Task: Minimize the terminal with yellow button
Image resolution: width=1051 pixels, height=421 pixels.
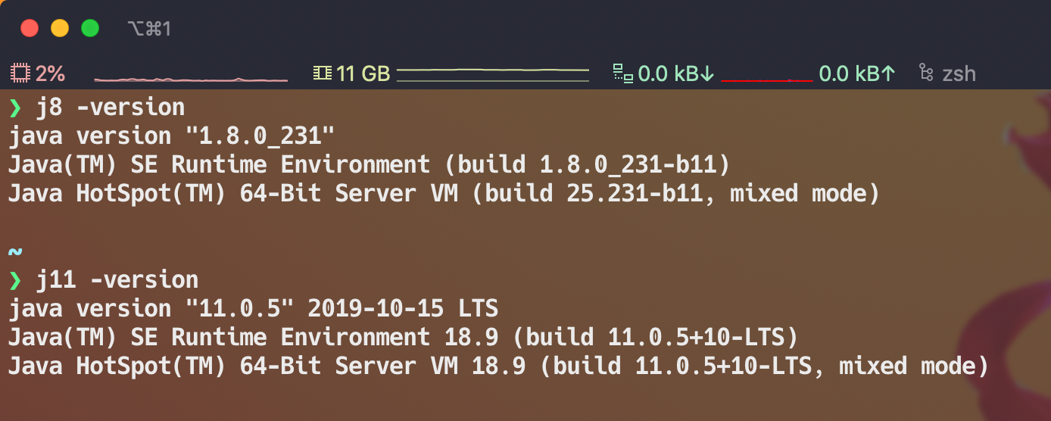Action: coord(60,29)
